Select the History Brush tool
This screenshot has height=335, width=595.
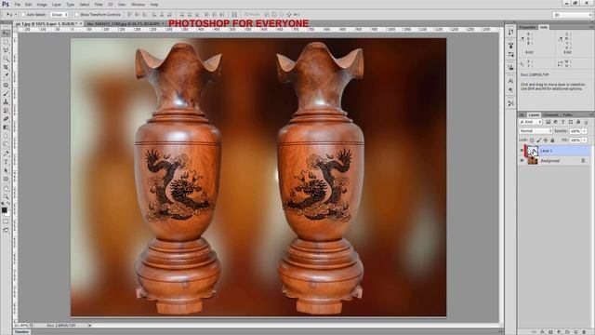[6, 110]
